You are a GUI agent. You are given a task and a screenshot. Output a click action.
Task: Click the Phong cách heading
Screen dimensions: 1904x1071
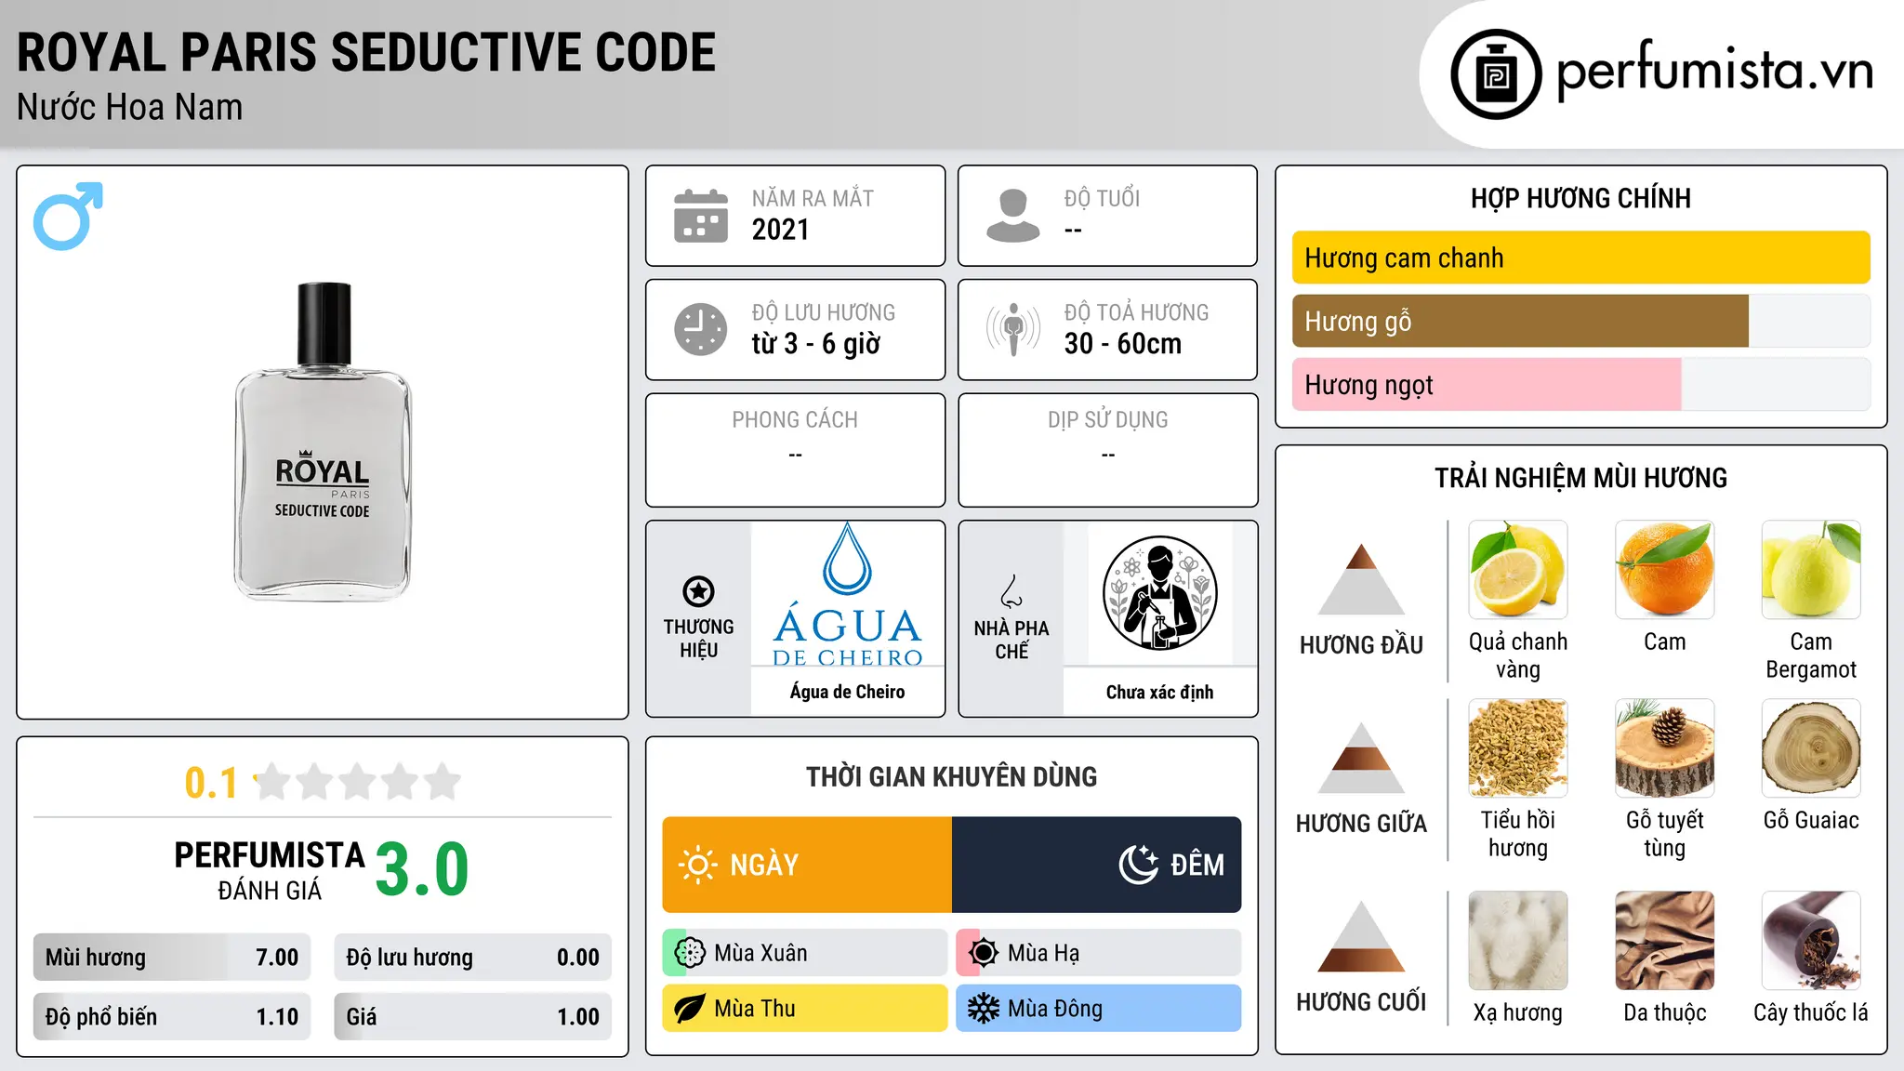pyautogui.click(x=795, y=420)
